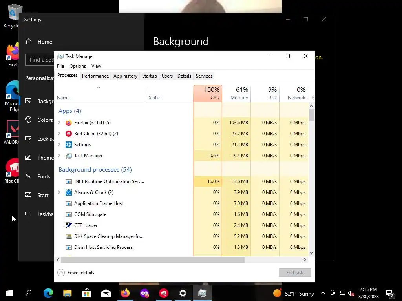This screenshot has height=301, width=402.
Task: Collapse view with Fewer details
Action: tap(76, 273)
